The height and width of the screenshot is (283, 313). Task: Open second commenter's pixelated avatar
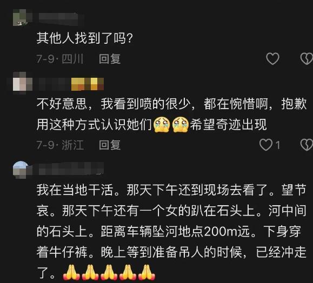23,83
